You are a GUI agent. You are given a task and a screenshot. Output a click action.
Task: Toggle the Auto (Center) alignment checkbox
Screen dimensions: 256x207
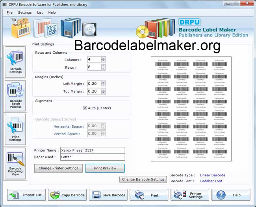[x=85, y=108]
